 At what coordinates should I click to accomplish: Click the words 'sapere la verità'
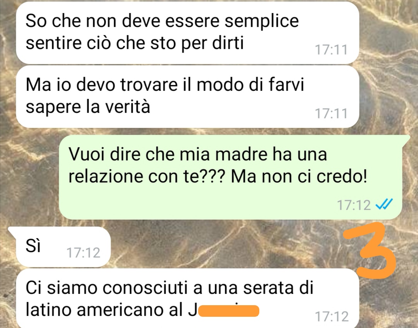point(88,107)
